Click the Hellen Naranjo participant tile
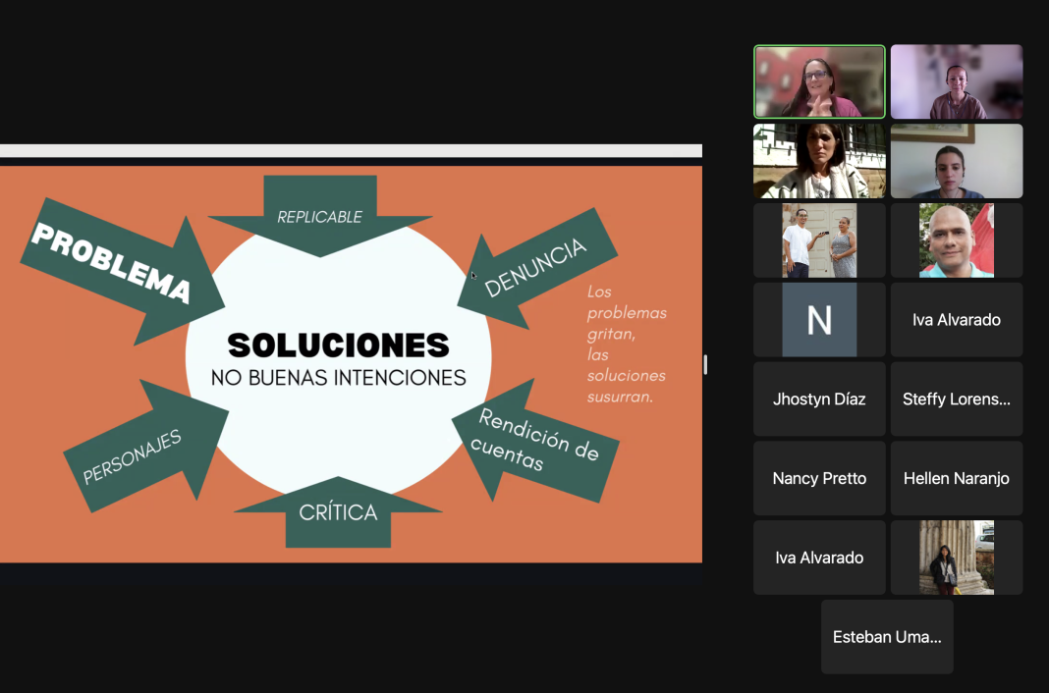Viewport: 1049px width, 693px height. tap(956, 478)
